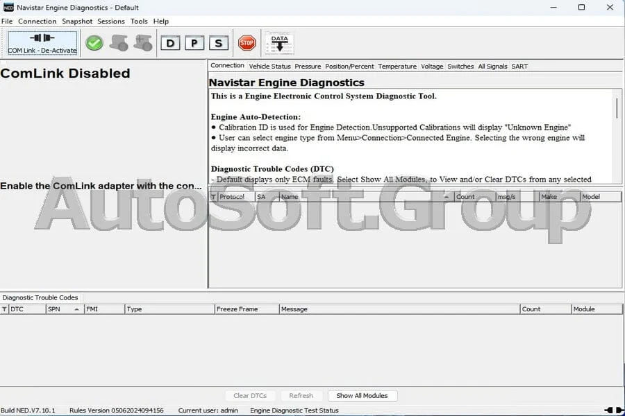
Task: Open the Connection menu
Action: 37,21
